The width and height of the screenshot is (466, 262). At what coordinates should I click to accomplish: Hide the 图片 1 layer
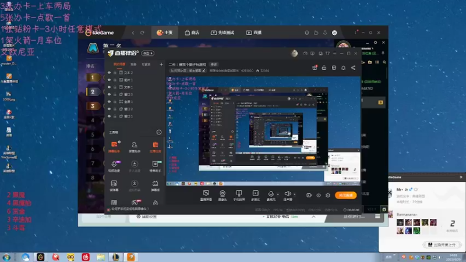coord(109,80)
